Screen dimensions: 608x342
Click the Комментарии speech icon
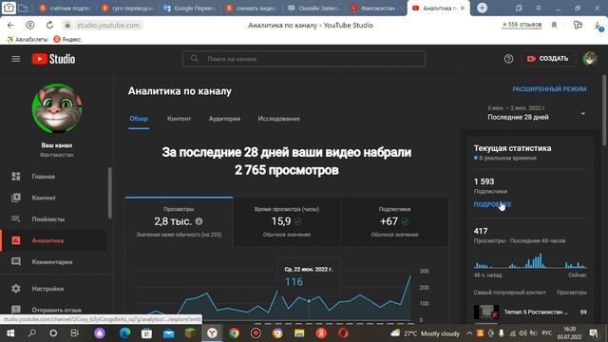pyautogui.click(x=16, y=262)
